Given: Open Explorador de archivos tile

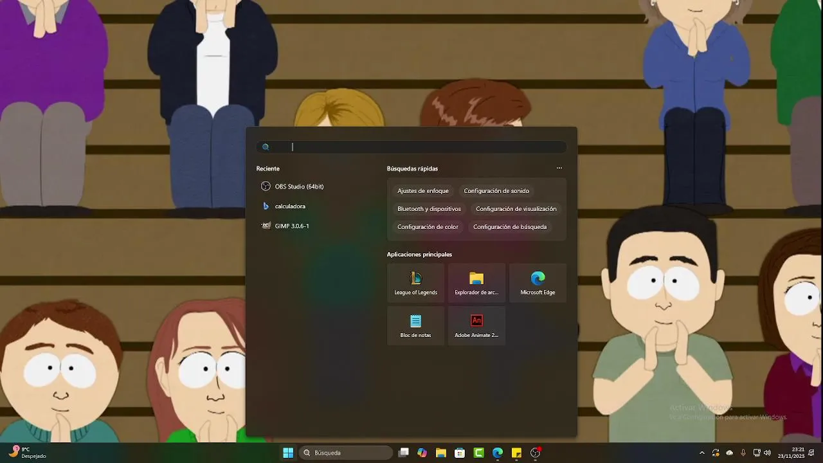Looking at the screenshot, I should 476,283.
